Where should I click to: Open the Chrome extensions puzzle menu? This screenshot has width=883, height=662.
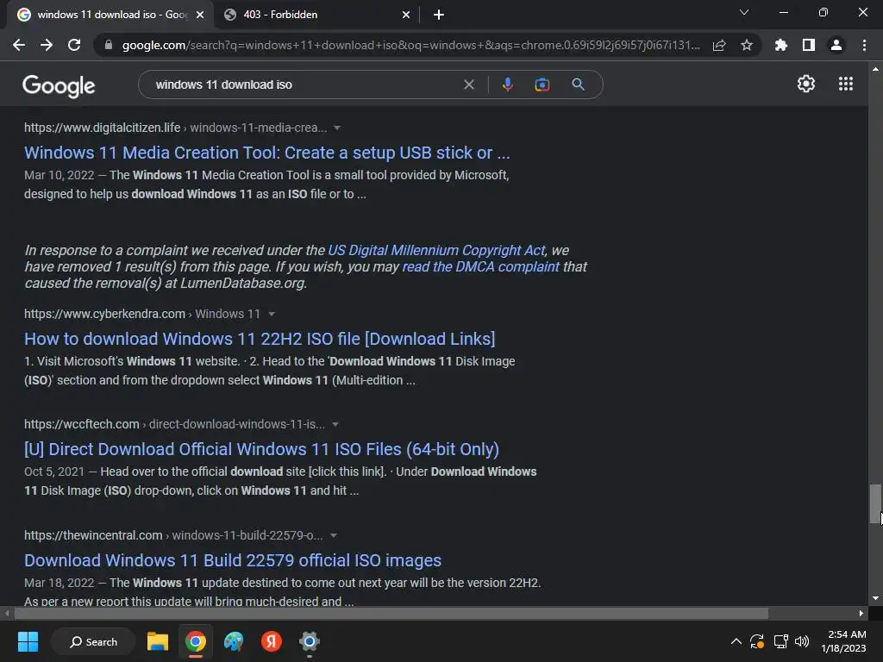point(781,45)
